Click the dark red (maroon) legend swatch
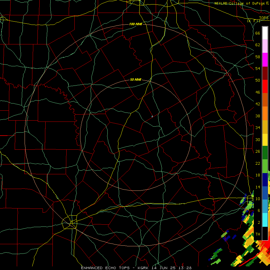The image size is (270, 270). 265,73
